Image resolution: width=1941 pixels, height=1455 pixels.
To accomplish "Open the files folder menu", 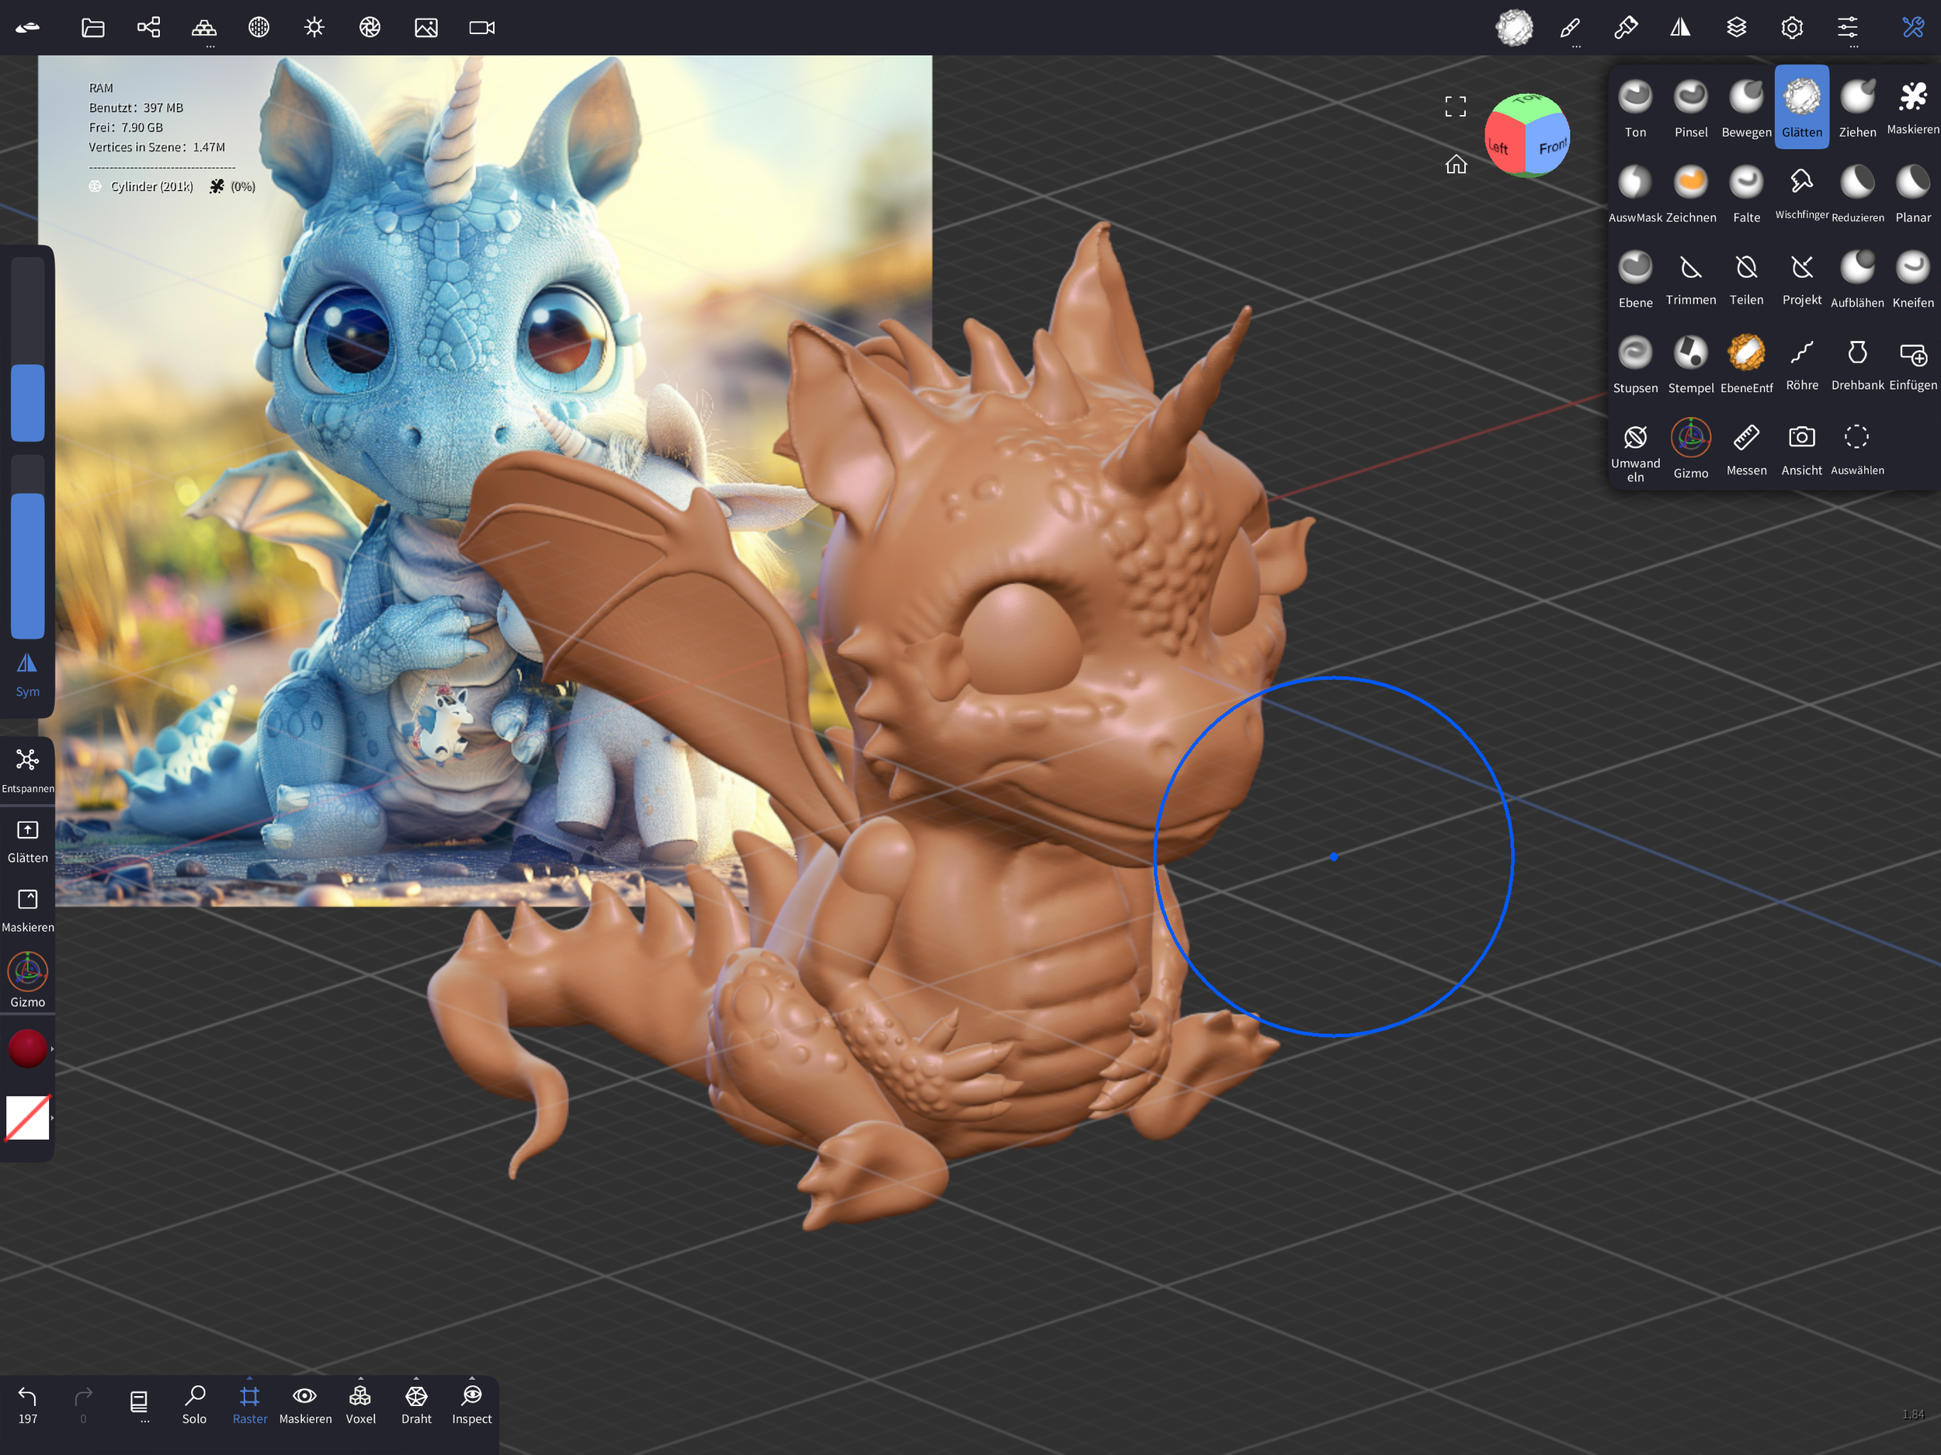I will [92, 28].
